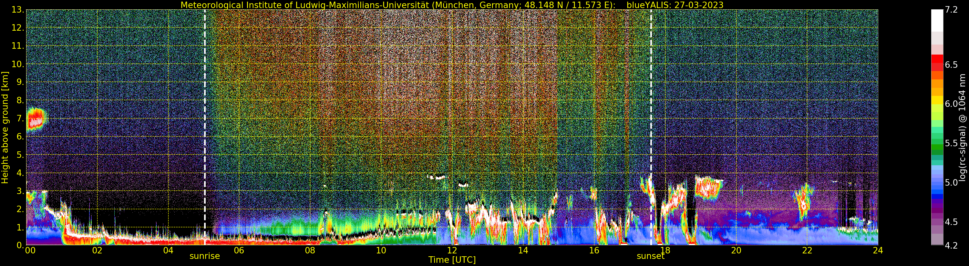Click the 24 time tick label
969x266 pixels.
[x=878, y=251]
